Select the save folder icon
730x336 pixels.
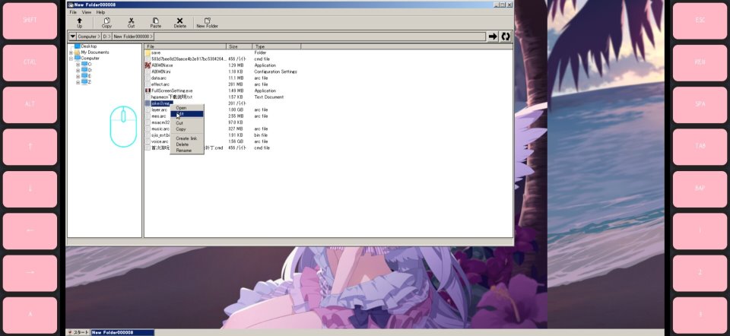(148, 52)
